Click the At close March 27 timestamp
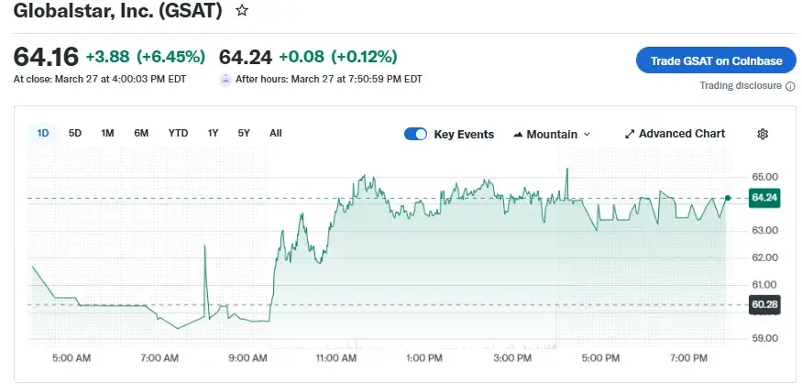The width and height of the screenshot is (802, 384). 100,79
